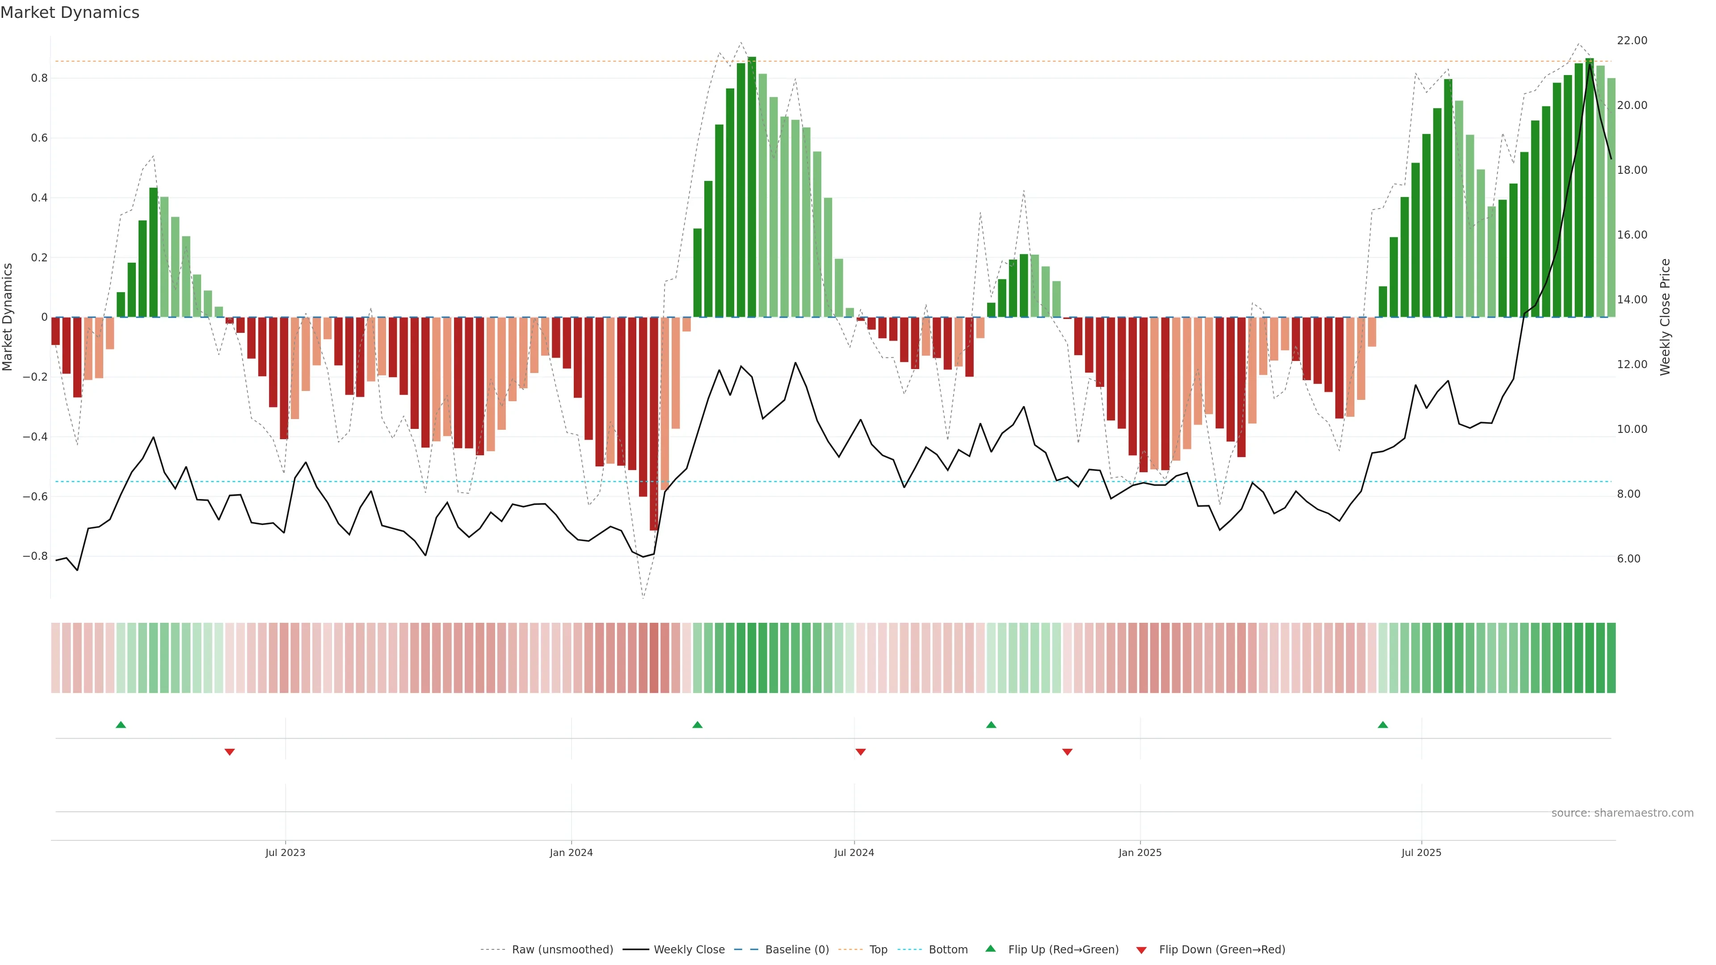Click the tallest dark green bar near May 2024
1716x965 pixels.
coord(752,186)
